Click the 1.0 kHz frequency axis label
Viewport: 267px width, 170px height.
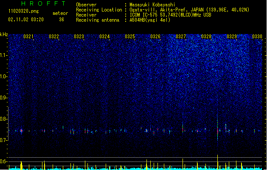coord(4,76)
